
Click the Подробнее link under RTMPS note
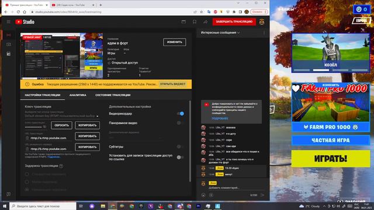point(54,157)
